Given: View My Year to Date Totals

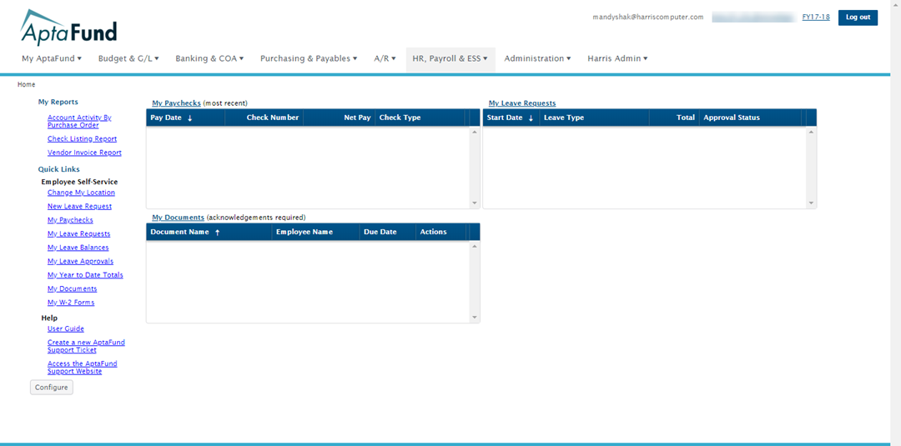Looking at the screenshot, I should click(85, 276).
